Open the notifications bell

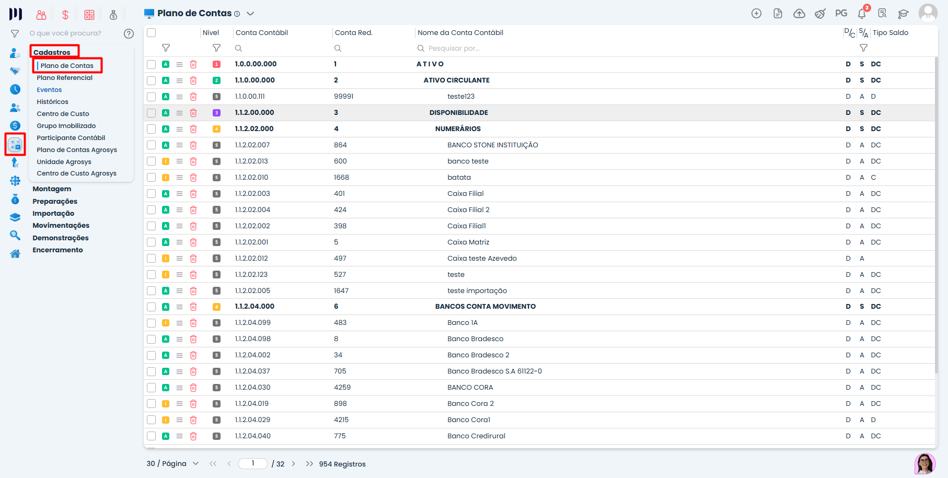coord(862,14)
